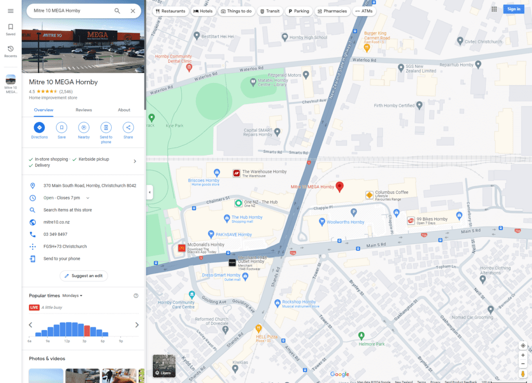Switch to the Overview tab
Image resolution: width=532 pixels, height=383 pixels.
pos(44,110)
